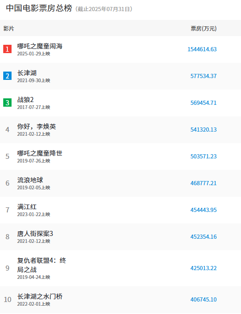241x314 pixels.
Task: Click box office value 406745.10
Action: (x=203, y=300)
